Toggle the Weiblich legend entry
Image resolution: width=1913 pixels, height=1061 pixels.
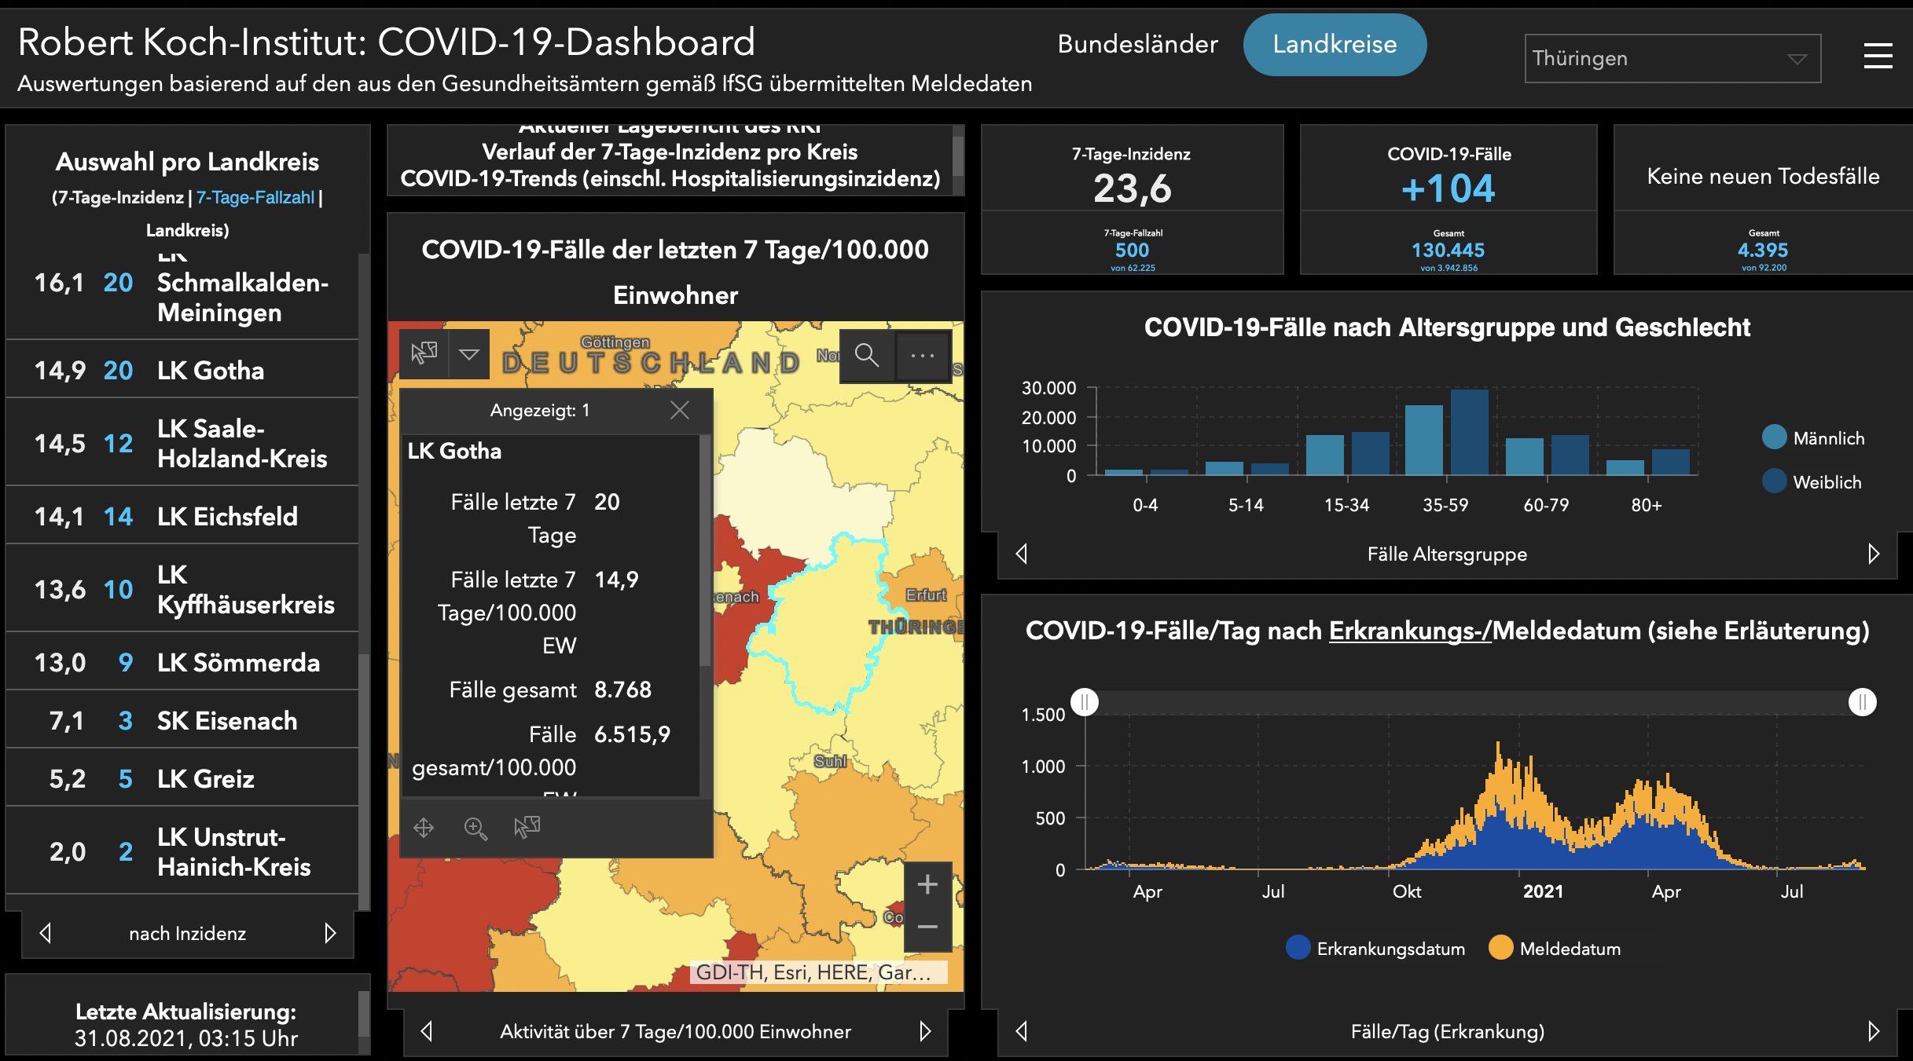[x=1812, y=481]
